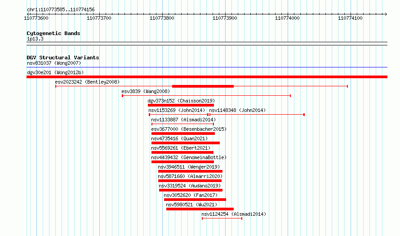Open esv3677000 (Besenbacher2015) variant label
This screenshot has height=236, width=400.
coord(189,129)
